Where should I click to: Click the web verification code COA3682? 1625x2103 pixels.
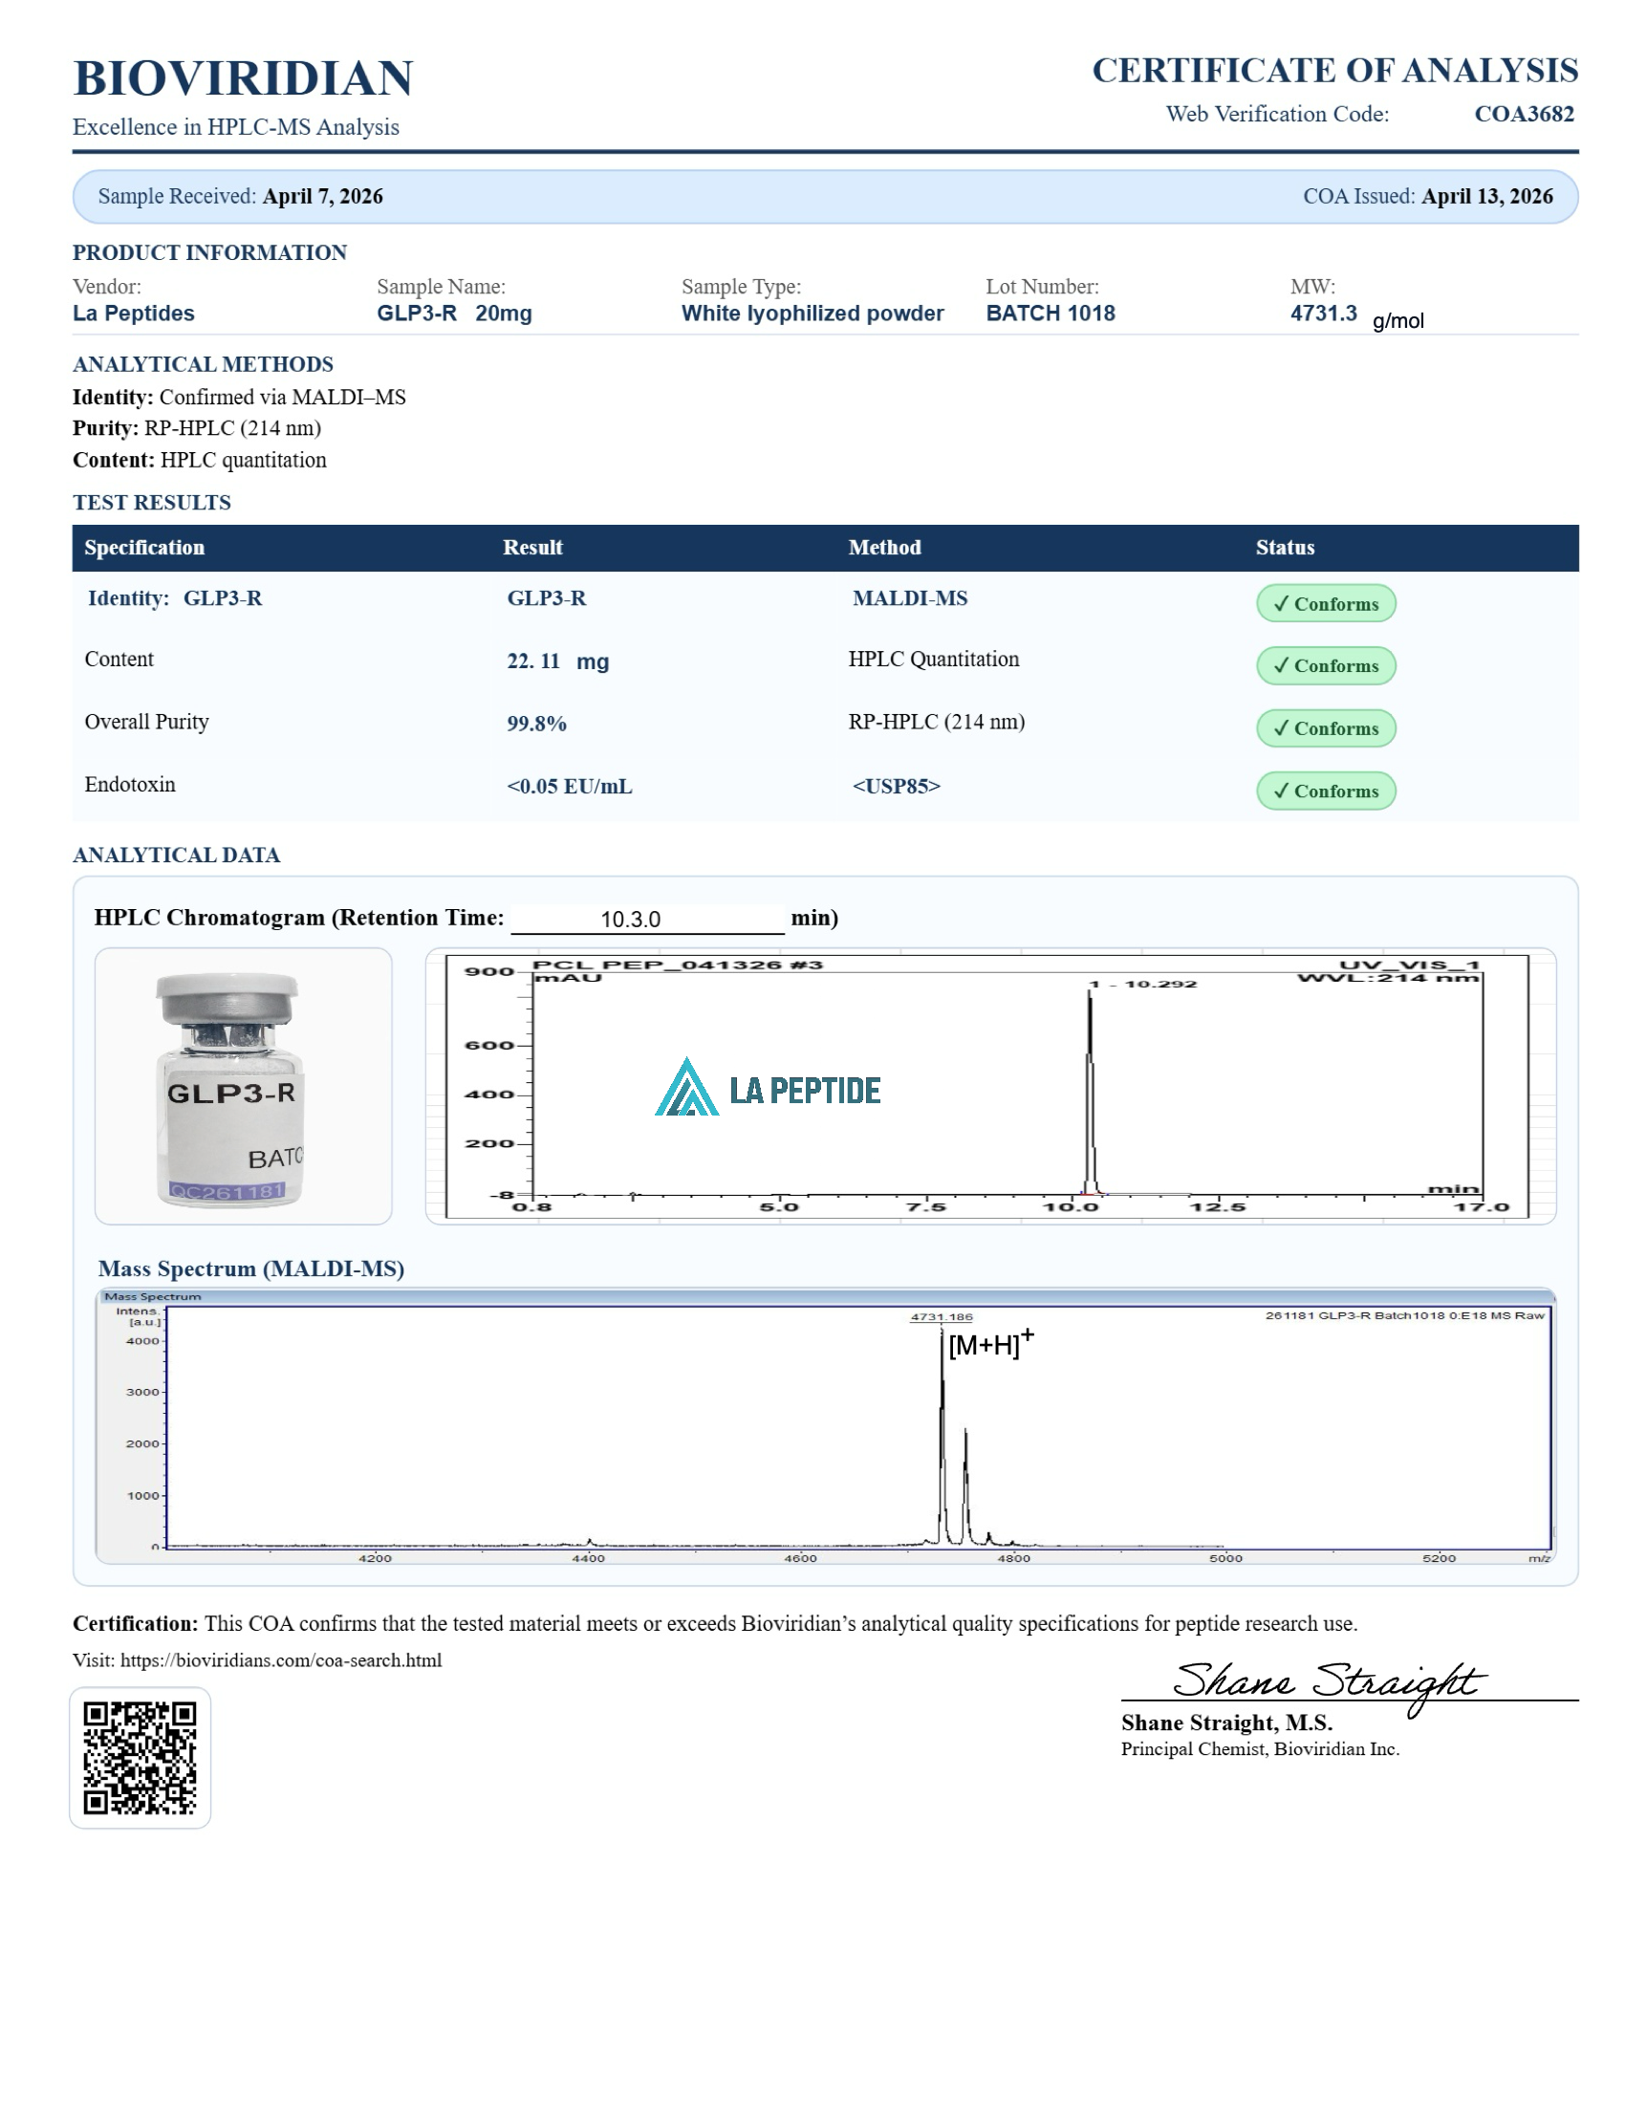tap(1523, 114)
